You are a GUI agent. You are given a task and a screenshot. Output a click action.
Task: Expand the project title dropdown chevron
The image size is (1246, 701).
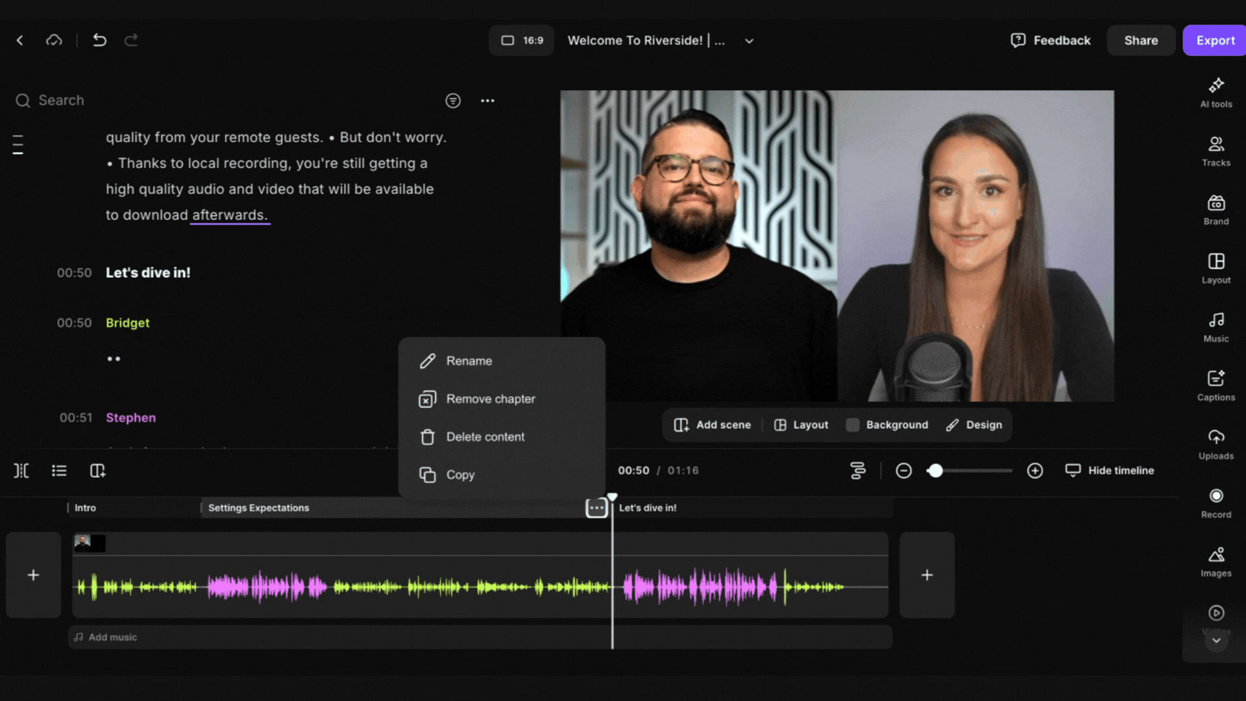[x=749, y=41]
